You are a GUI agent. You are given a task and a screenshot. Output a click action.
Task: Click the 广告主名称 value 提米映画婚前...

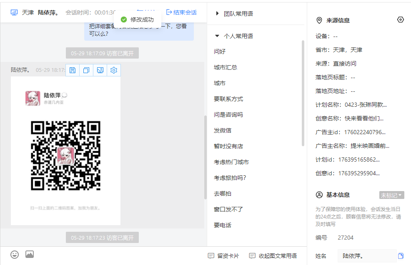[370, 146]
